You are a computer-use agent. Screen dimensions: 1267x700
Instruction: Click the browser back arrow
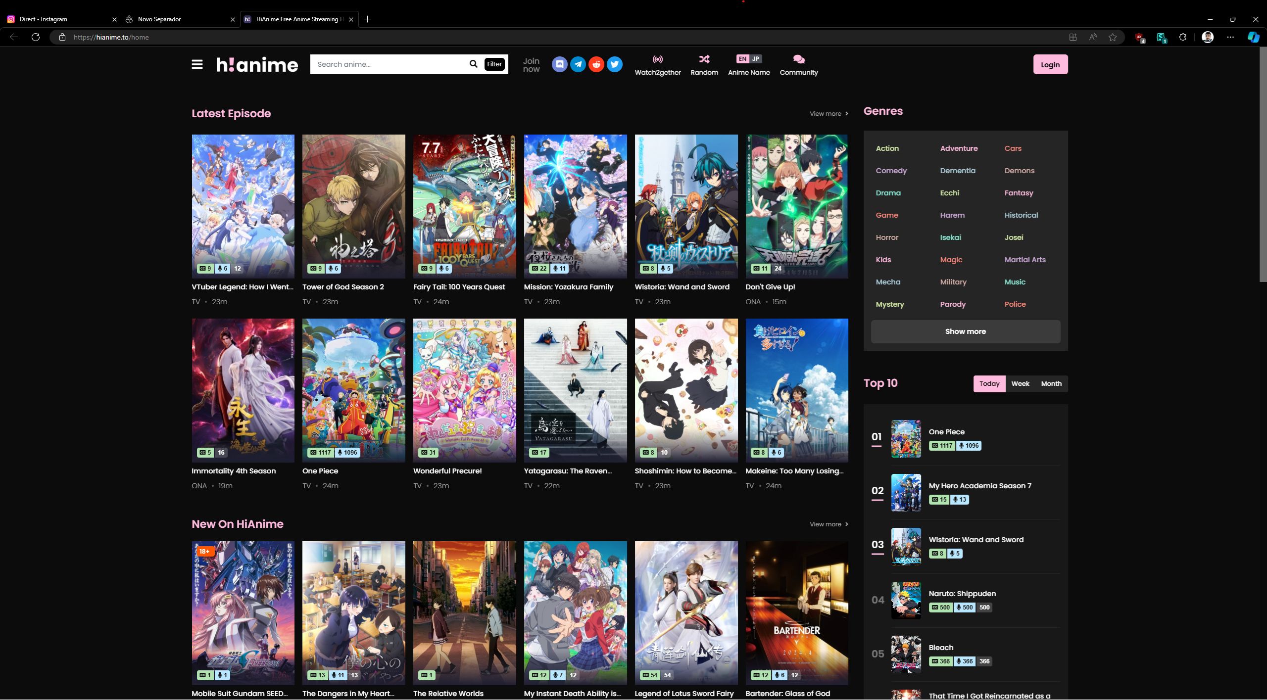[x=14, y=37]
